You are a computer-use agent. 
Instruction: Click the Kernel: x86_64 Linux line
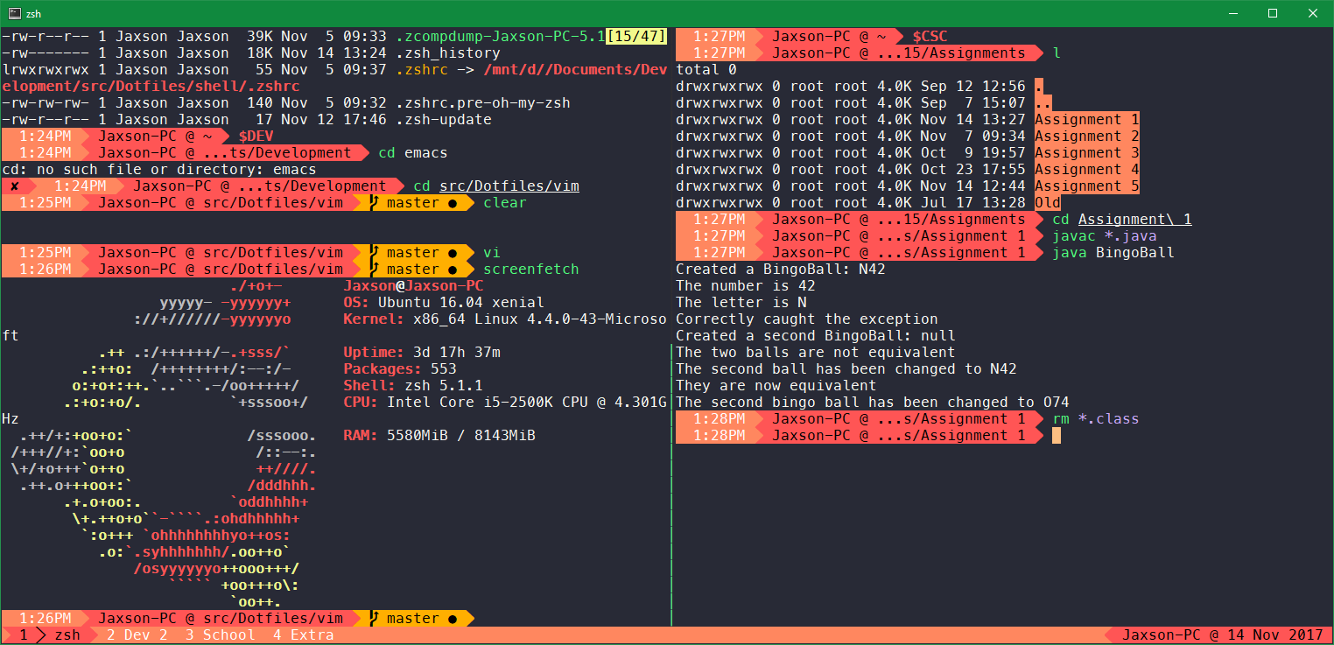(x=504, y=319)
